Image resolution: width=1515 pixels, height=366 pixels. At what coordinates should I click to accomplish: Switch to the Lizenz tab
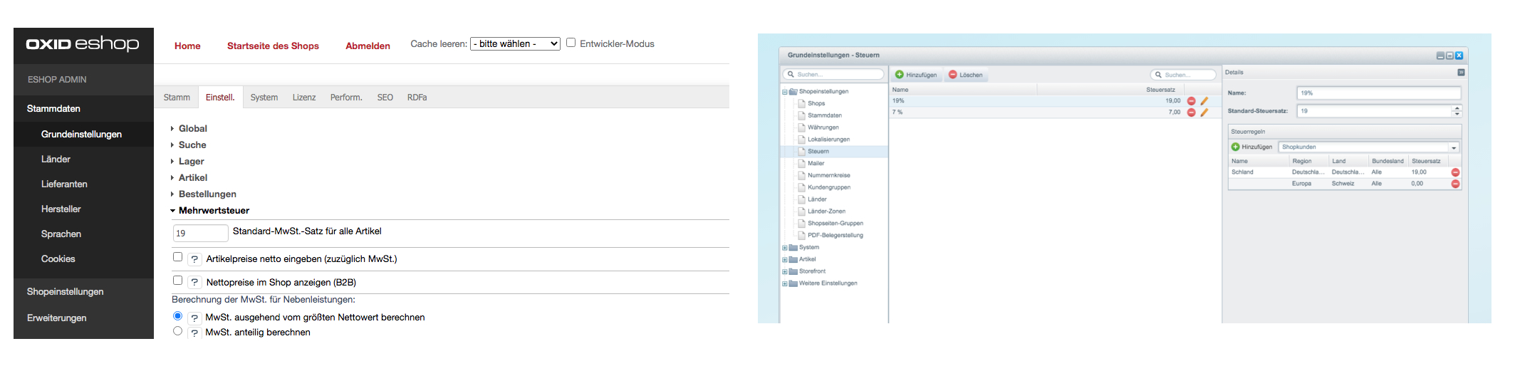(x=304, y=98)
